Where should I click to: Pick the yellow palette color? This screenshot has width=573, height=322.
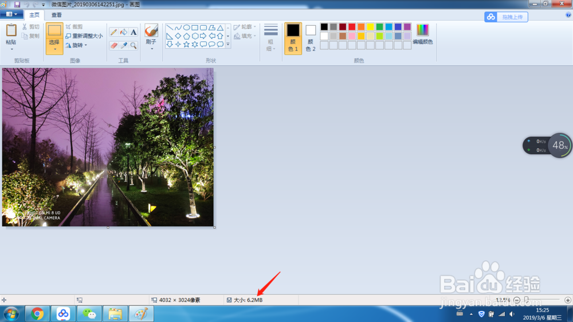pos(370,27)
